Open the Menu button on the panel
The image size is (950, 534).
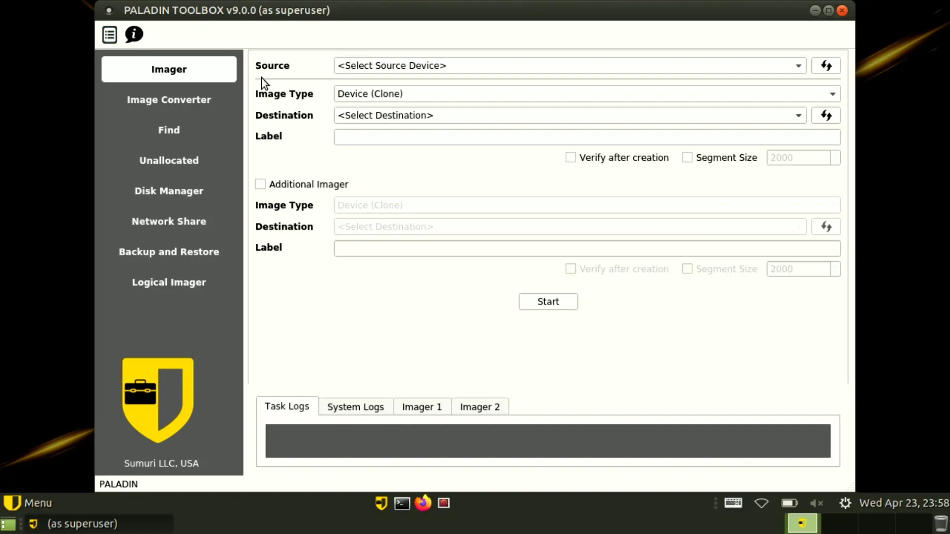pyautogui.click(x=28, y=503)
